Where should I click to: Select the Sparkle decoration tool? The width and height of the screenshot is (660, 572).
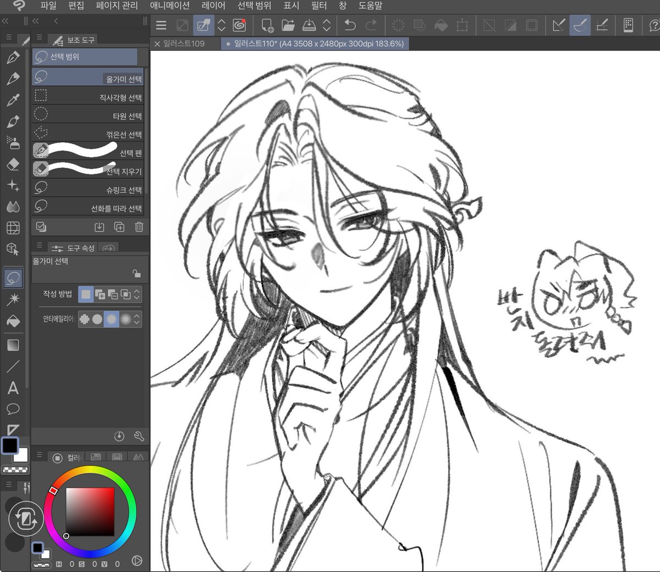[13, 186]
